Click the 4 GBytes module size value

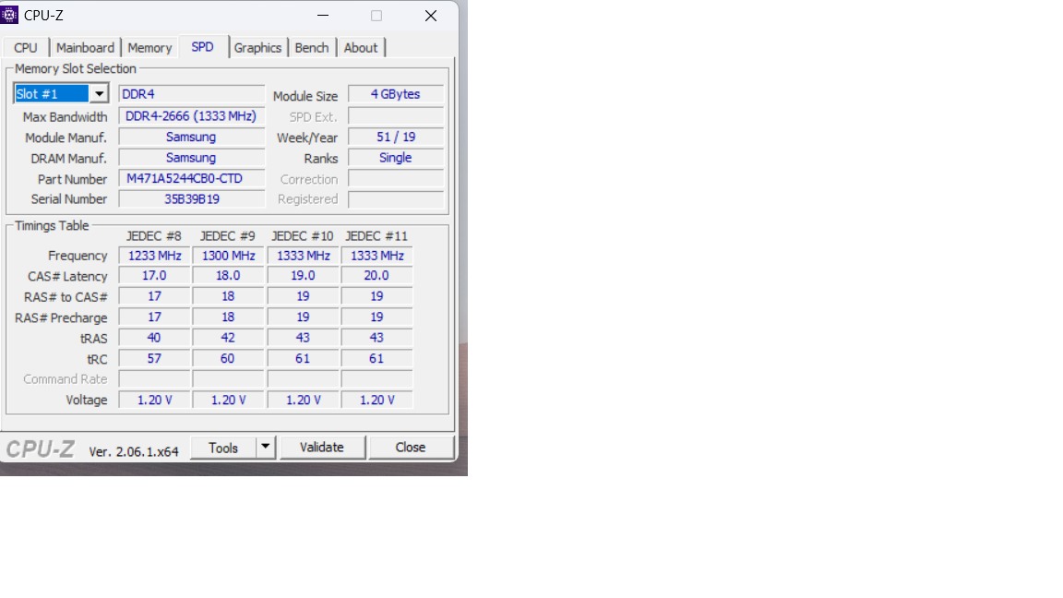click(396, 94)
